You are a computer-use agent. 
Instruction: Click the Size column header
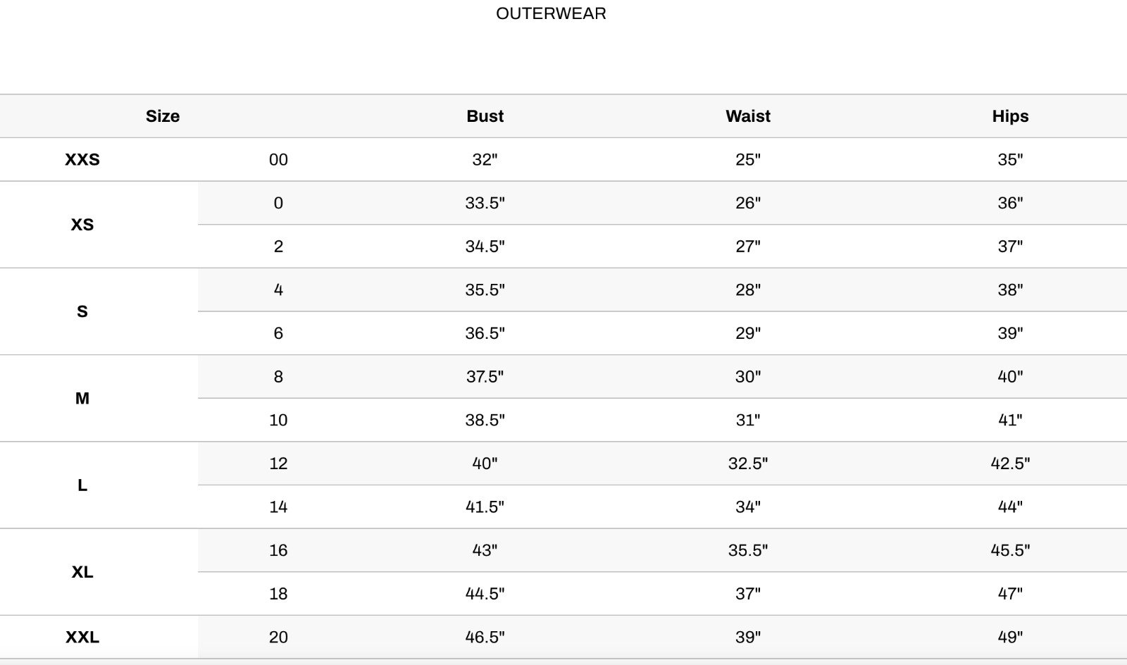[163, 116]
